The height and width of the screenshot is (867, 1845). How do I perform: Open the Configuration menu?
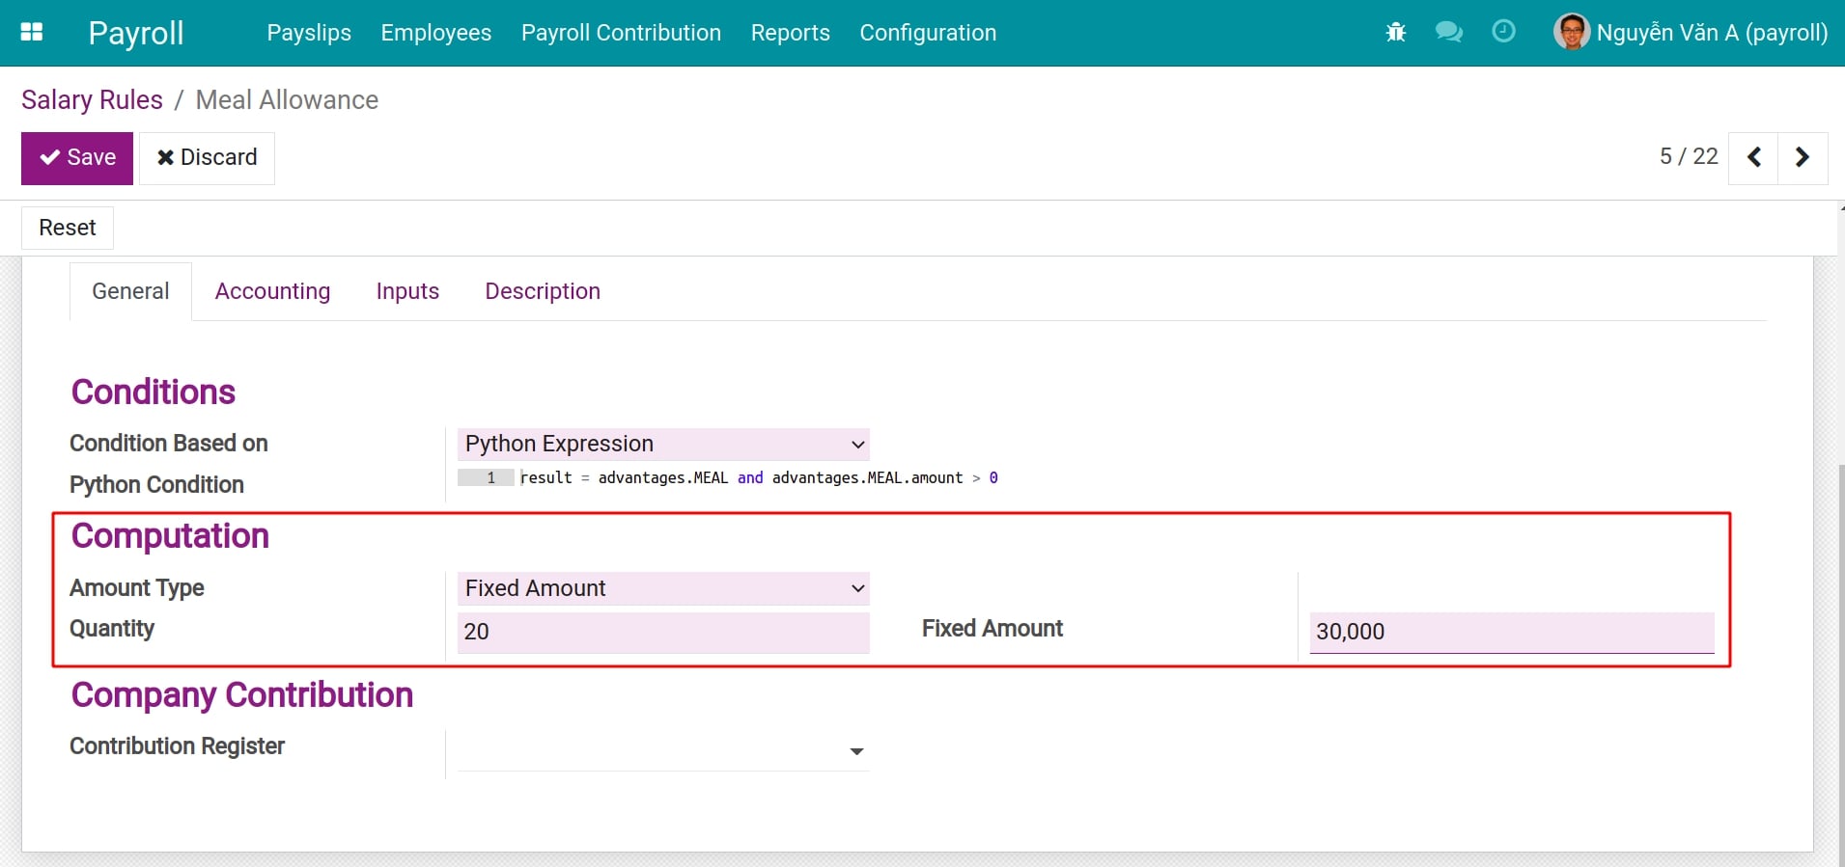tap(927, 33)
